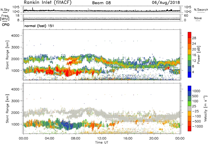Click inside the velocity range-time plot

tap(102, 108)
